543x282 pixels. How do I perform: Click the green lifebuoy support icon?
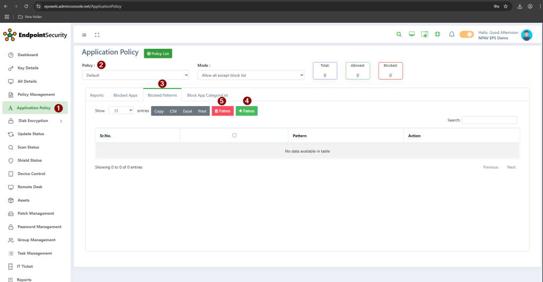tap(437, 34)
